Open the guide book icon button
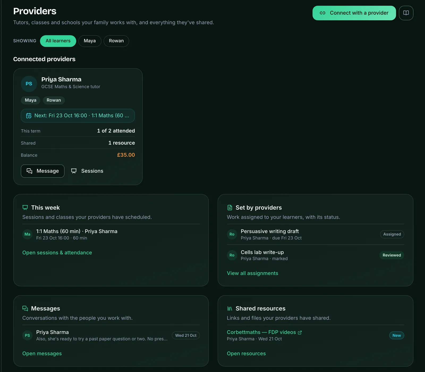425x372 pixels. pos(406,13)
